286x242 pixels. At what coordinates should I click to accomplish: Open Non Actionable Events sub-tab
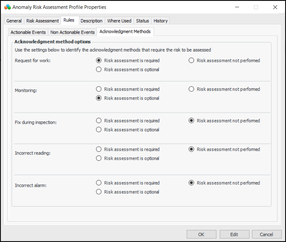click(x=72, y=32)
